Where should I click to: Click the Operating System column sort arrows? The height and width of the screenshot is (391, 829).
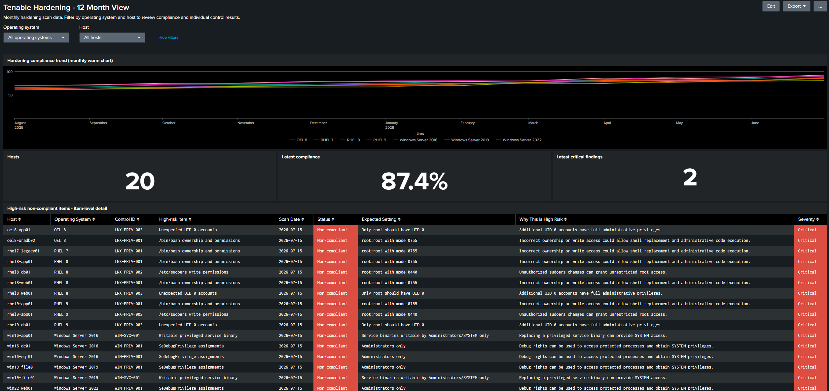pos(93,219)
